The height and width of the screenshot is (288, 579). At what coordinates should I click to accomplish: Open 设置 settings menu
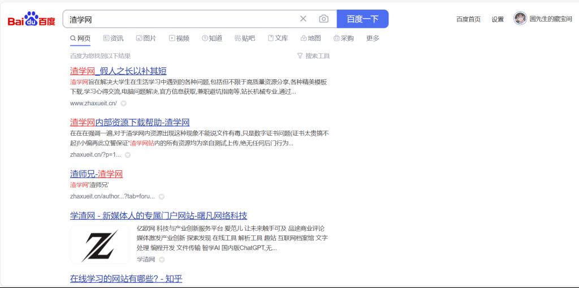click(x=498, y=19)
